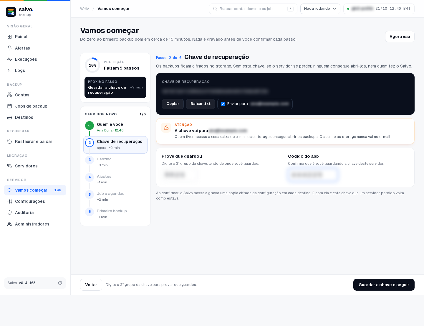Click the Código do app input field

tap(313, 175)
